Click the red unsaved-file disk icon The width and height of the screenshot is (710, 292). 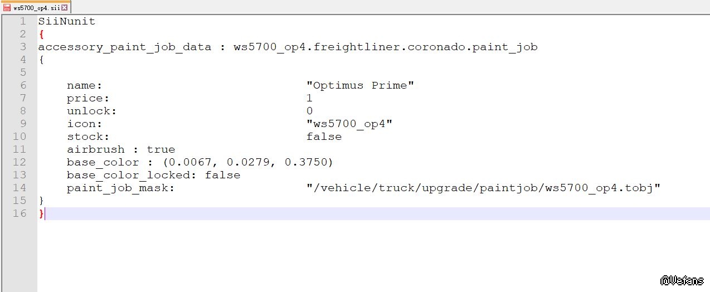pyautogui.click(x=7, y=8)
